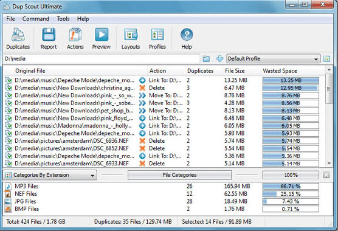The width and height of the screenshot is (338, 231).
Task: Click the NEF Files category icon
Action: [8, 194]
